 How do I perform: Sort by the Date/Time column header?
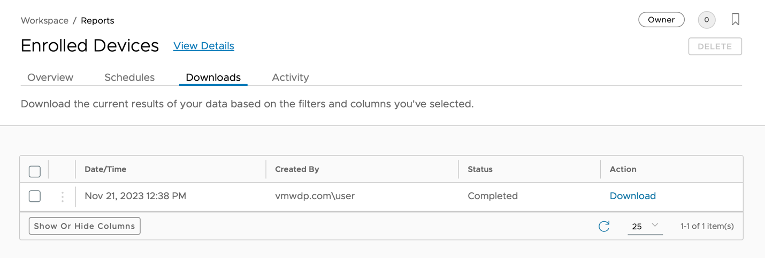(x=105, y=169)
